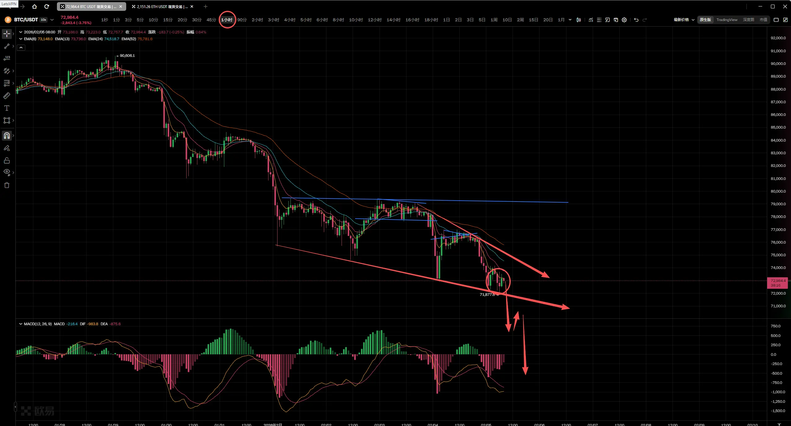Screen dimensions: 791x426
Task: Select the trend line drawing tool
Action: pyautogui.click(x=6, y=46)
